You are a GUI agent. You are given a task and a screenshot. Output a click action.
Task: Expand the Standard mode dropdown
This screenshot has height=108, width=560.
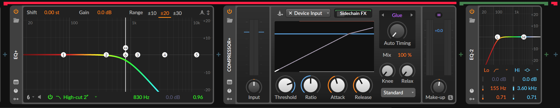[x=398, y=93]
